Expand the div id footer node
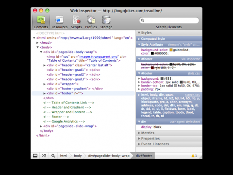Image resolution: width=233 pixels, height=175 pixels. click(x=45, y=93)
